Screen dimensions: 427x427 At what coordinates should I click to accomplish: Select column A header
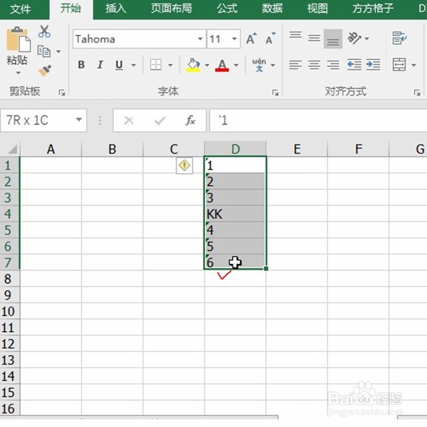tap(50, 149)
